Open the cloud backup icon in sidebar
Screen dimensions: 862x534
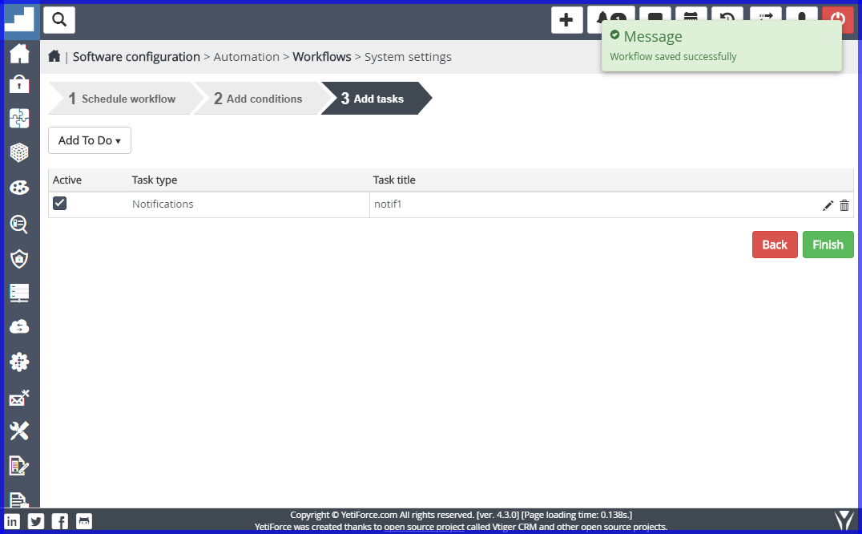[20, 326]
